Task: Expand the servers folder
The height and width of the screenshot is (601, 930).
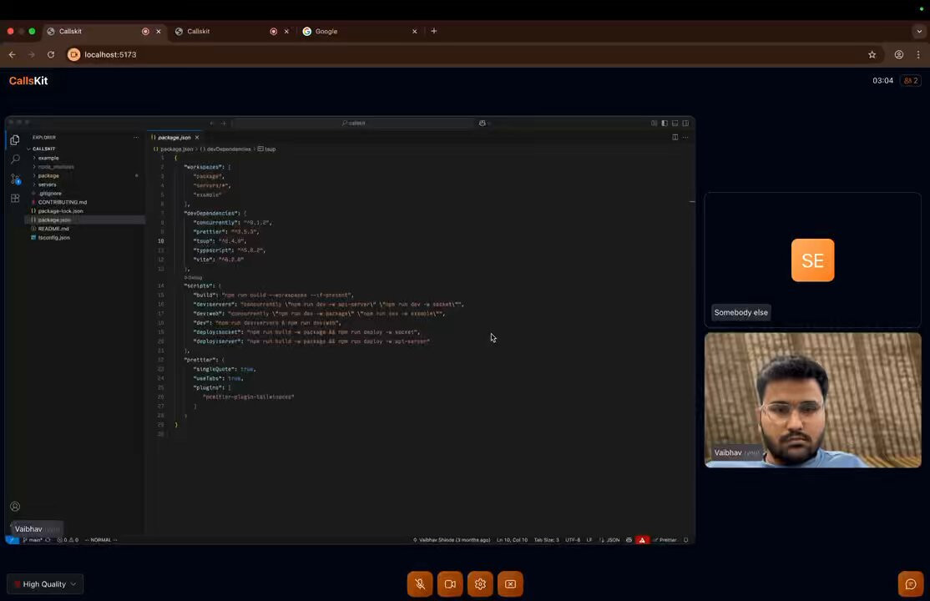Action: pyautogui.click(x=47, y=184)
